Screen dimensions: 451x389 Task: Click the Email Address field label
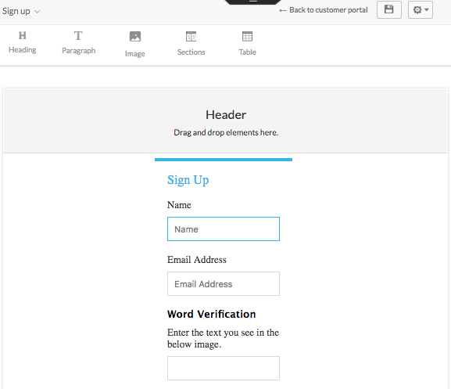pos(197,260)
